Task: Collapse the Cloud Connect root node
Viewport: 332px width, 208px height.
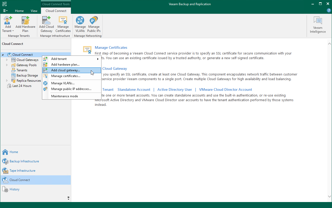Action: tap(2, 54)
